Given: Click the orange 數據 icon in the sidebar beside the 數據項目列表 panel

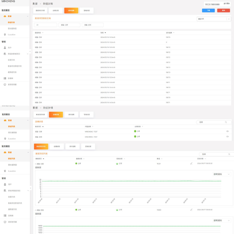Looking at the screenshot, I should click(x=5, y=152).
